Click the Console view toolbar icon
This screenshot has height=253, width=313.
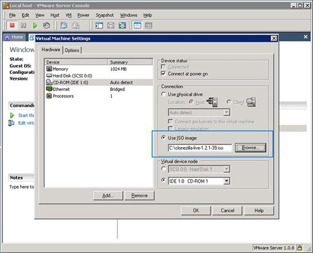click(x=148, y=25)
